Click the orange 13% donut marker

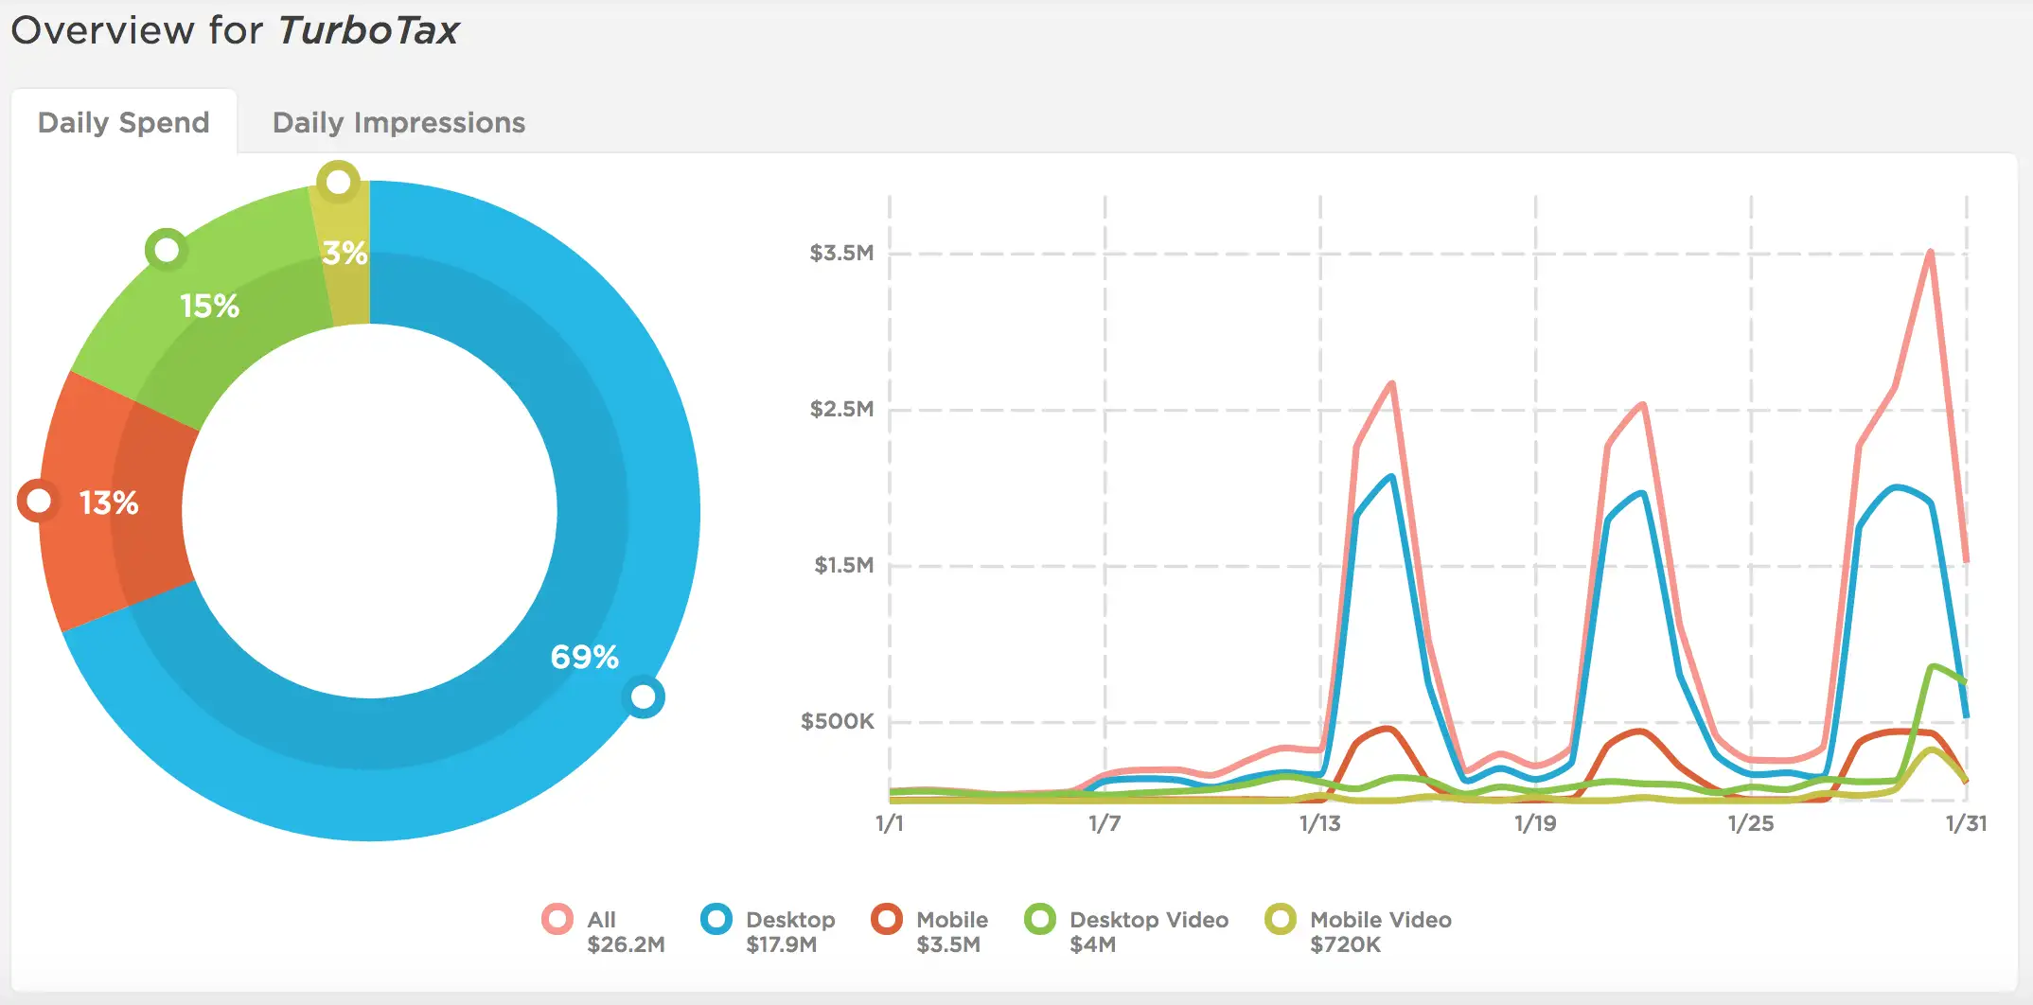[39, 501]
